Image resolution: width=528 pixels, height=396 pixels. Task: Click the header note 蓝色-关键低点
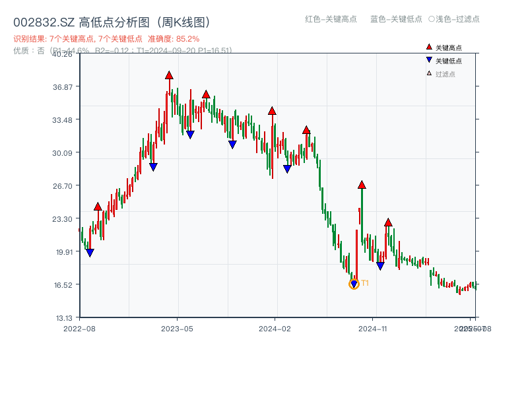(396, 19)
